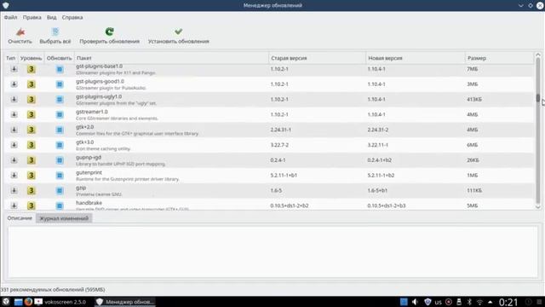Launch Firefox from the taskbar

(x=28, y=301)
